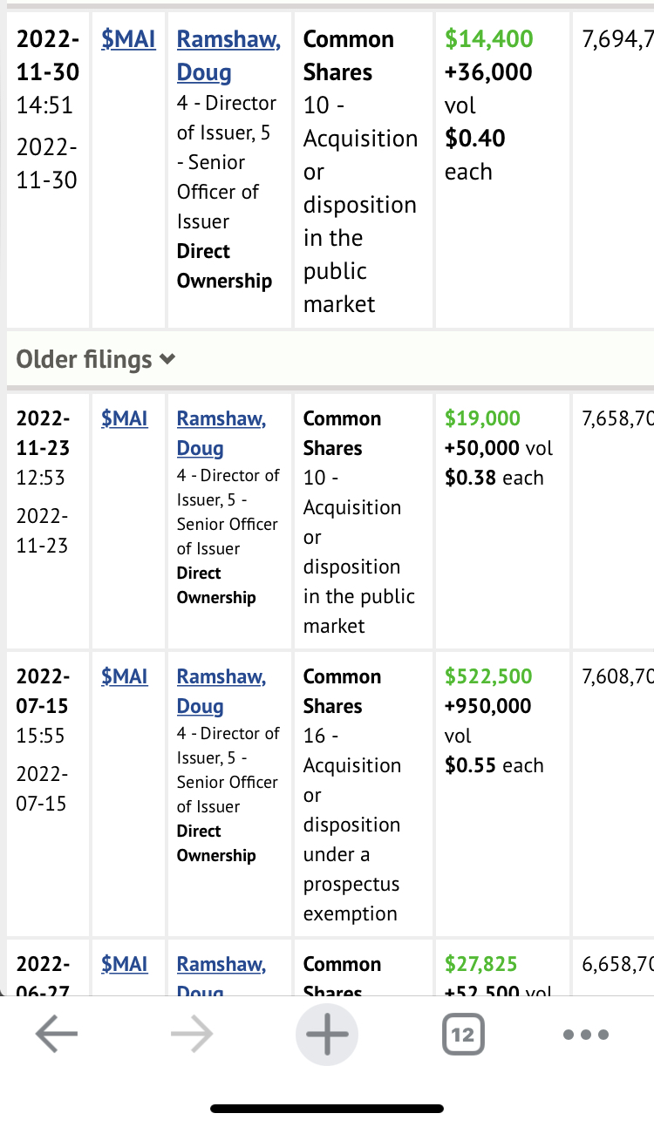Image resolution: width=654 pixels, height=1127 pixels.
Task: Open $MAI ticker in 2022-11-23 filing
Action: tap(125, 418)
